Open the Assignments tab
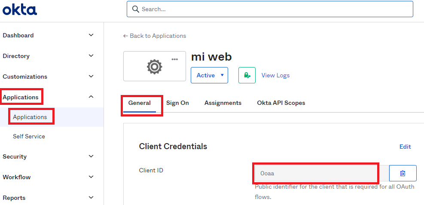Viewport: 424px width, 205px height. pyautogui.click(x=223, y=103)
